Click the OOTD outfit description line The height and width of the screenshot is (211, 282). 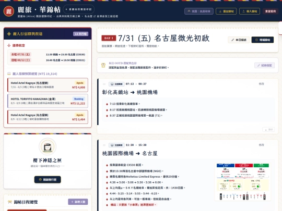(x=139, y=68)
